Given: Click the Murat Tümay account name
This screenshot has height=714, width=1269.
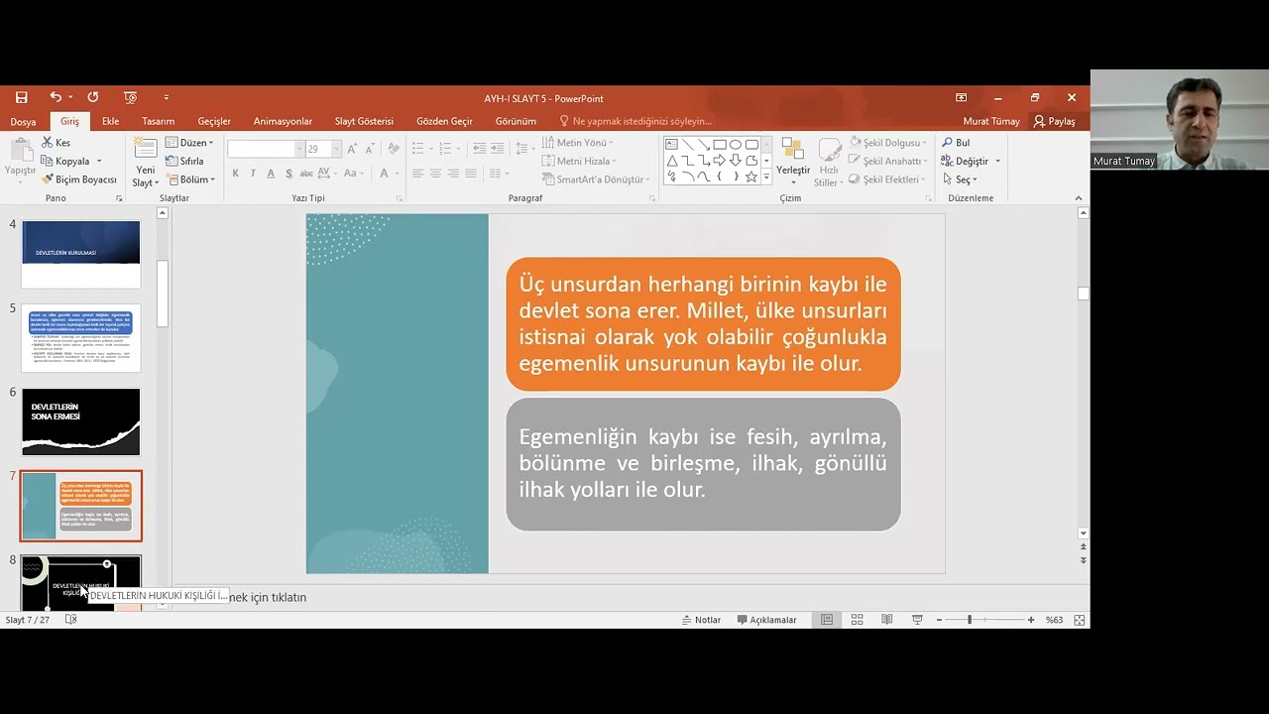Looking at the screenshot, I should 991,121.
